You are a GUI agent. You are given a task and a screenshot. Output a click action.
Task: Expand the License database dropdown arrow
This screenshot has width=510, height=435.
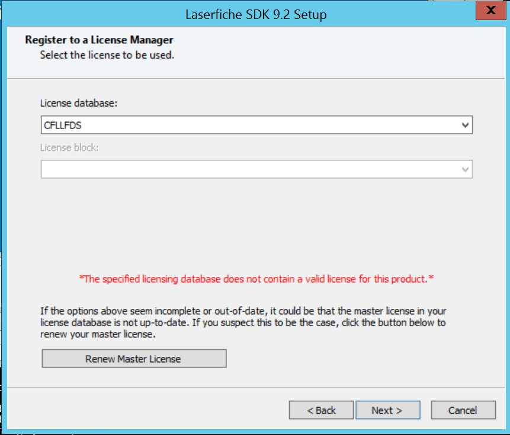point(466,125)
